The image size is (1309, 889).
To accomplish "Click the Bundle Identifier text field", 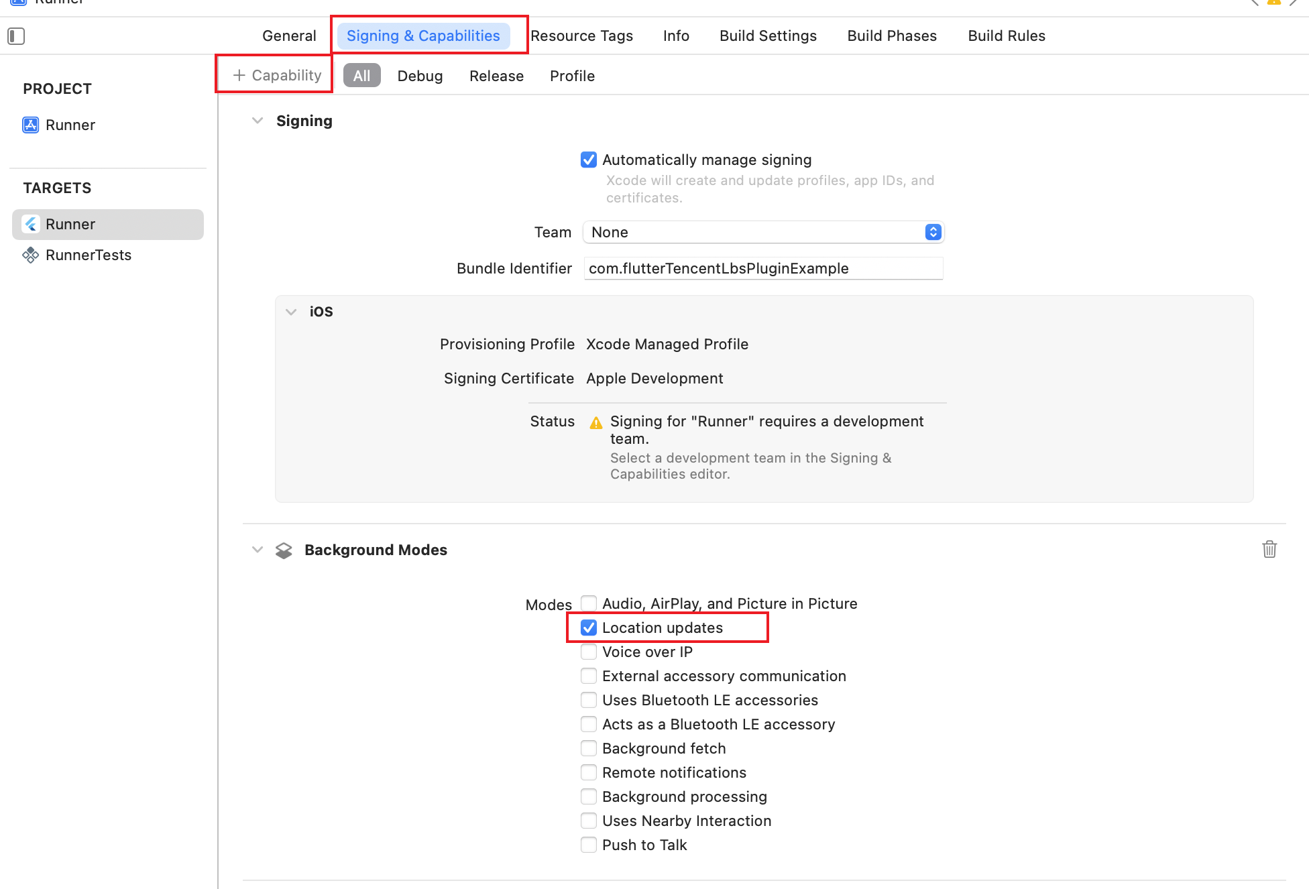I will pos(763,269).
